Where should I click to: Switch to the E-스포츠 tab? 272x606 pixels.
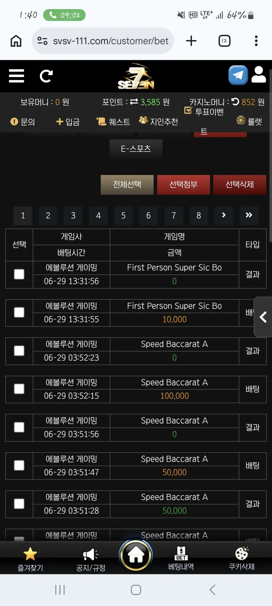click(x=136, y=149)
